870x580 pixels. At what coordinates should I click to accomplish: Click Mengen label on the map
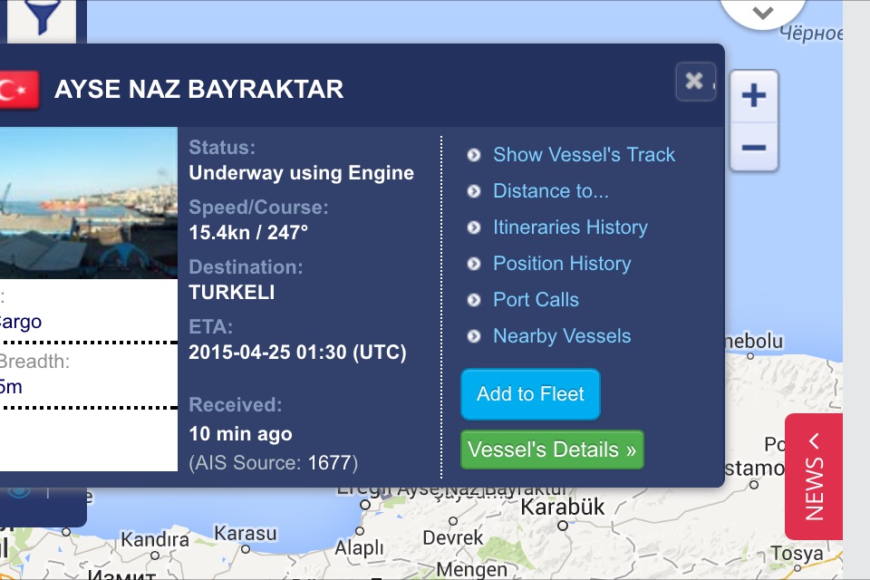click(x=471, y=569)
